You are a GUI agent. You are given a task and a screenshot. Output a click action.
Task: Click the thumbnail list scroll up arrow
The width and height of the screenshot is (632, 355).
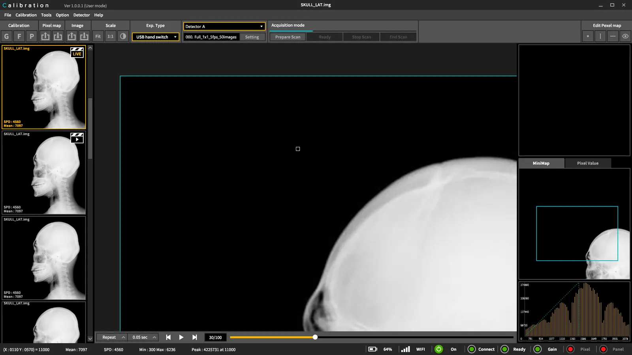[90, 48]
